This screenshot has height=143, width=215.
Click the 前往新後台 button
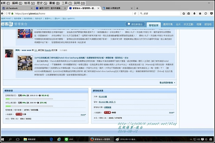point(136,24)
